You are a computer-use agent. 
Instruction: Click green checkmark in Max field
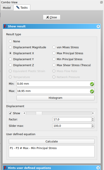click(x=92, y=91)
